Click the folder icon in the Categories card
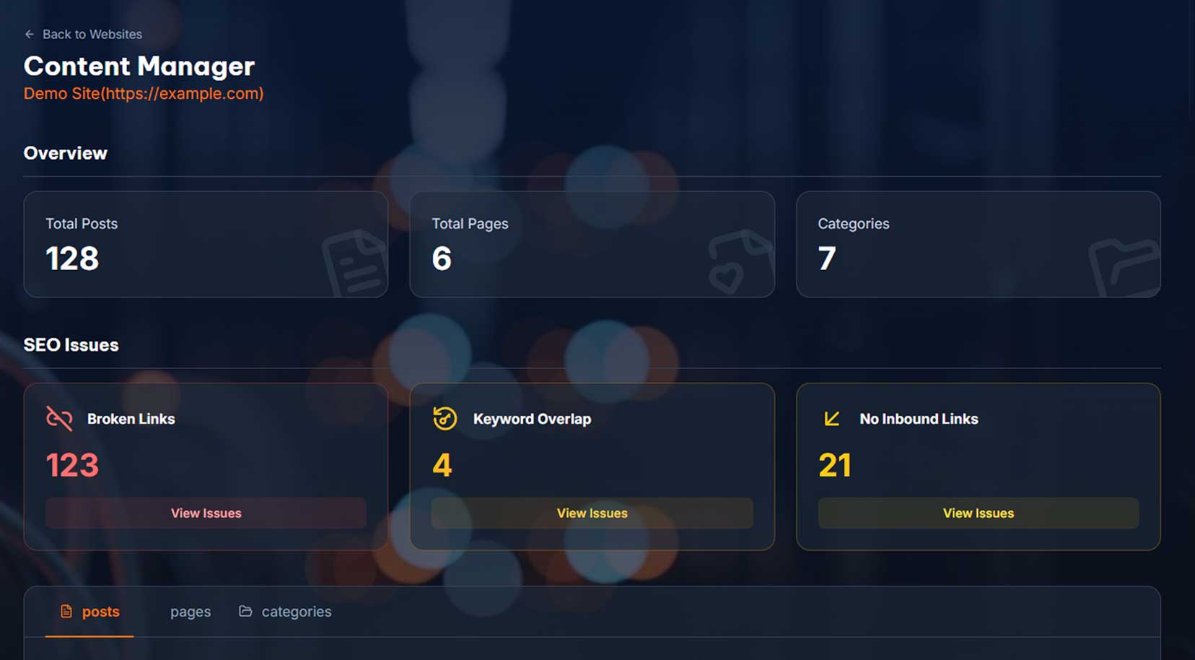The height and width of the screenshot is (660, 1195). [x=1122, y=267]
